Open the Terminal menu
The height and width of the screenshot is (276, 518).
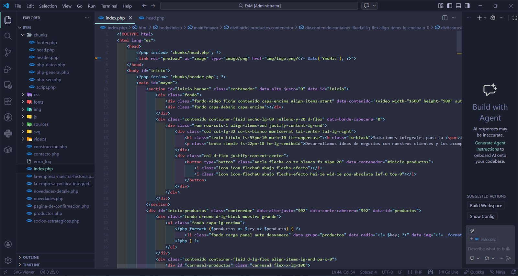(x=109, y=6)
